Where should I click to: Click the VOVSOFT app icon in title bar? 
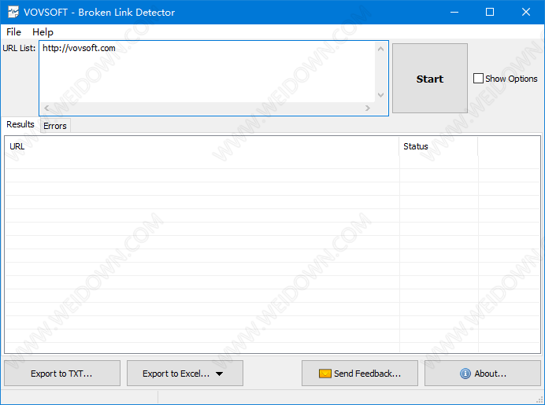click(13, 12)
